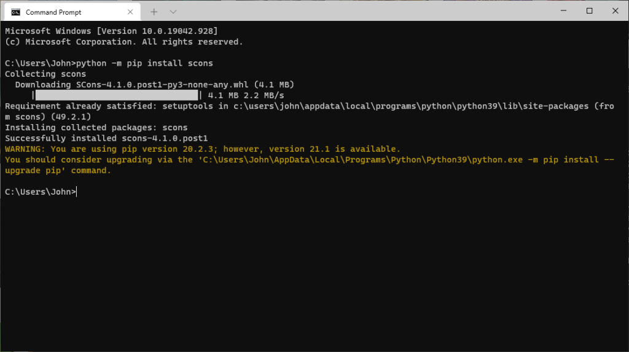Screen dimensions: 629x352
Task: Click the 'Successfully installed scons-4.1.0.post1' line
Action: pos(106,138)
